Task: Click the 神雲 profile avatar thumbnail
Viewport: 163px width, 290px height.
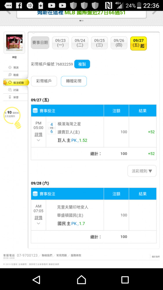Action: pyautogui.click(x=14, y=43)
